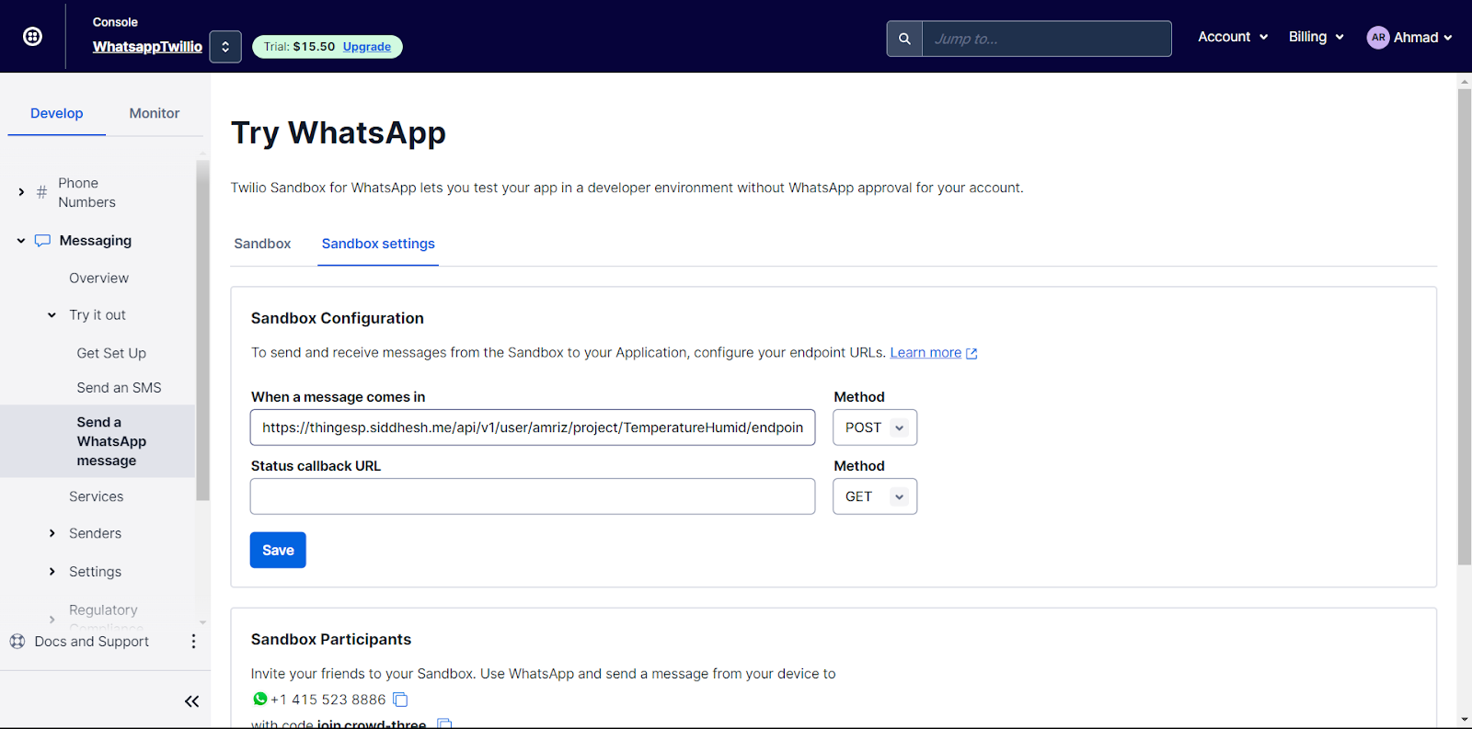Open Docs and Support
The height and width of the screenshot is (729, 1472).
(x=92, y=642)
